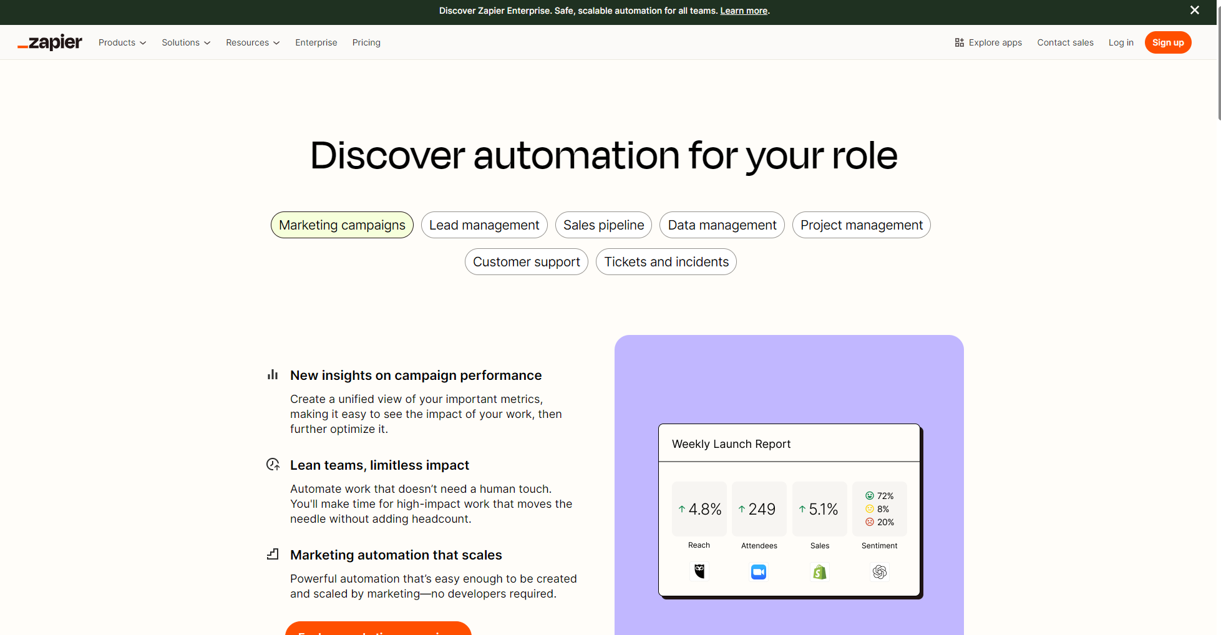This screenshot has width=1221, height=635.
Task: Expand the Products dropdown menu
Action: 122,42
